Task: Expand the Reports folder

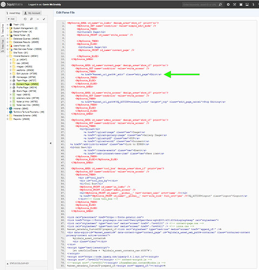Action: tap(8, 119)
